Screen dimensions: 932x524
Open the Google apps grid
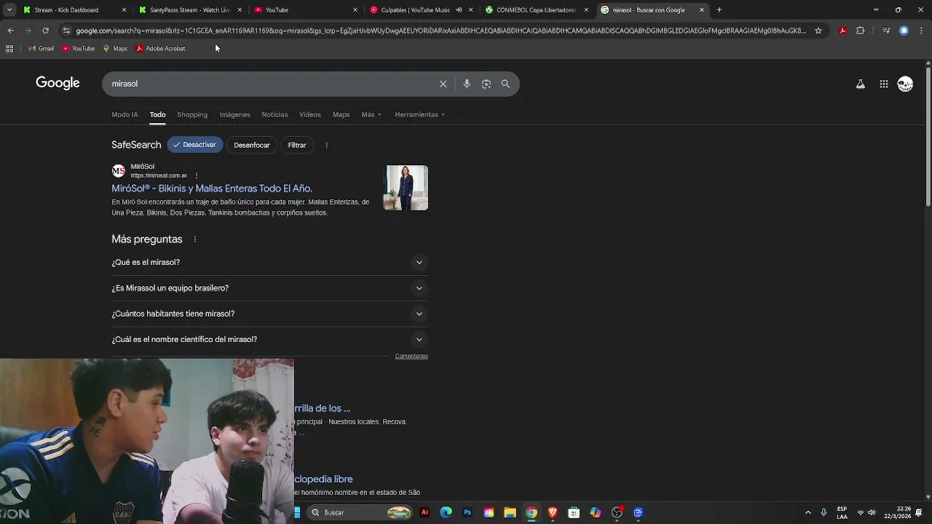pyautogui.click(x=884, y=84)
